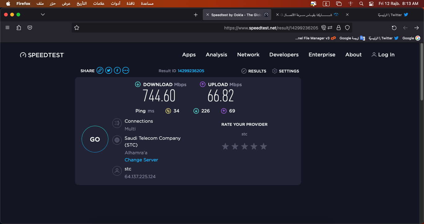Image resolution: width=424 pixels, height=224 pixels.
Task: Click the Save to Pocket icon
Action: tap(30, 28)
